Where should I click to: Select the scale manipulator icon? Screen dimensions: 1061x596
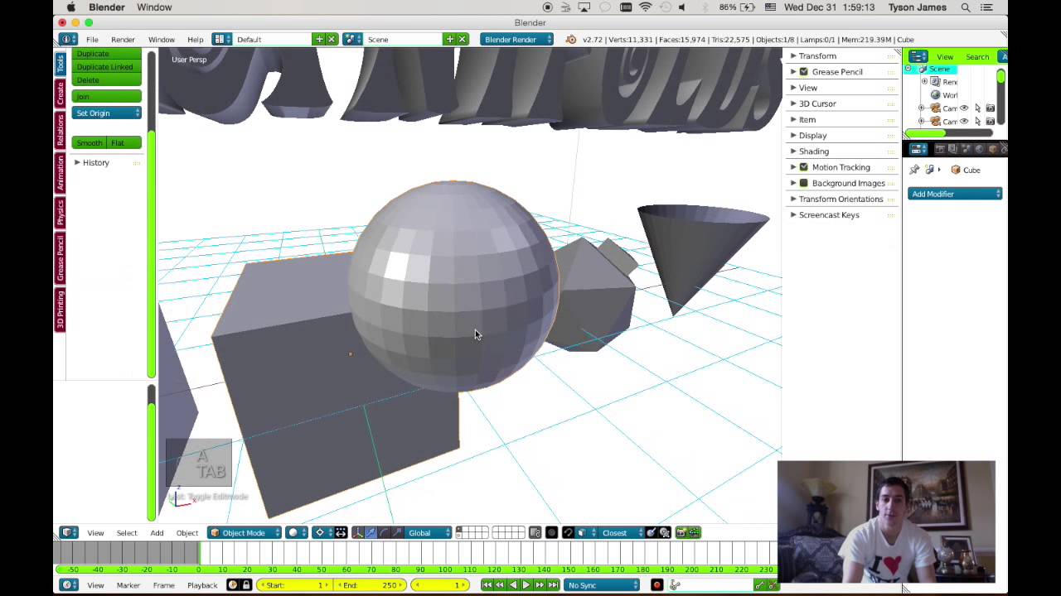coord(397,533)
